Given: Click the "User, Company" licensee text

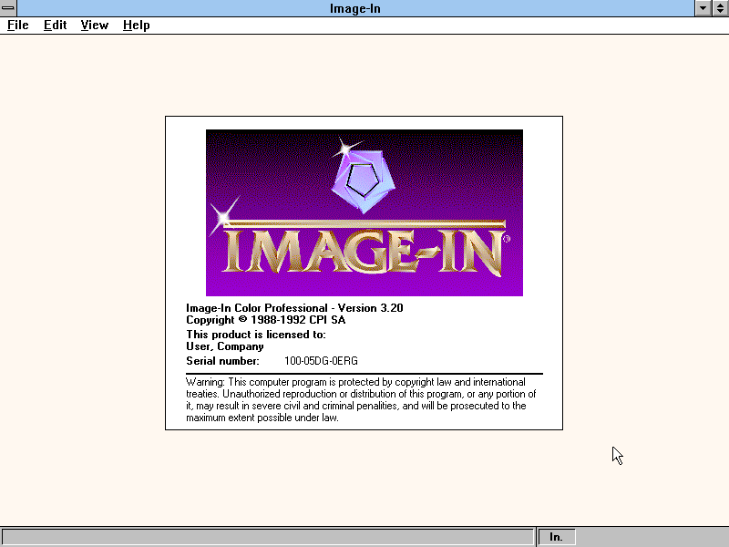Looking at the screenshot, I should tap(224, 346).
